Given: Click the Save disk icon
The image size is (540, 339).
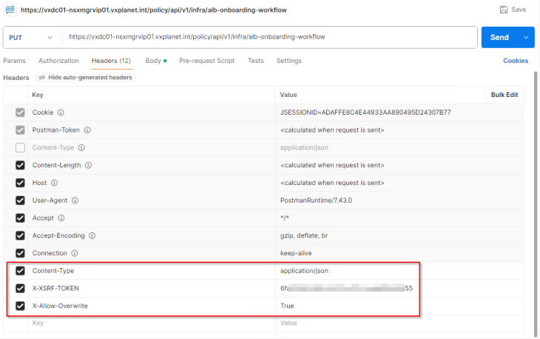Looking at the screenshot, I should tap(504, 10).
